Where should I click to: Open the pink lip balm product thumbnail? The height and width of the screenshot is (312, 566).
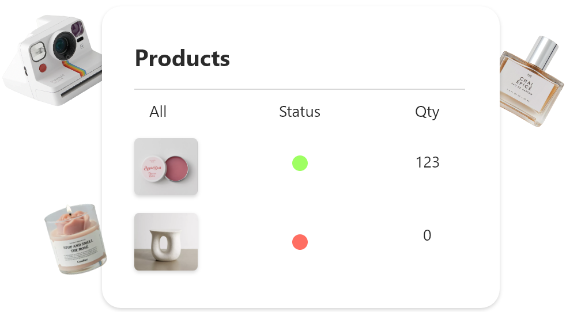tap(166, 167)
